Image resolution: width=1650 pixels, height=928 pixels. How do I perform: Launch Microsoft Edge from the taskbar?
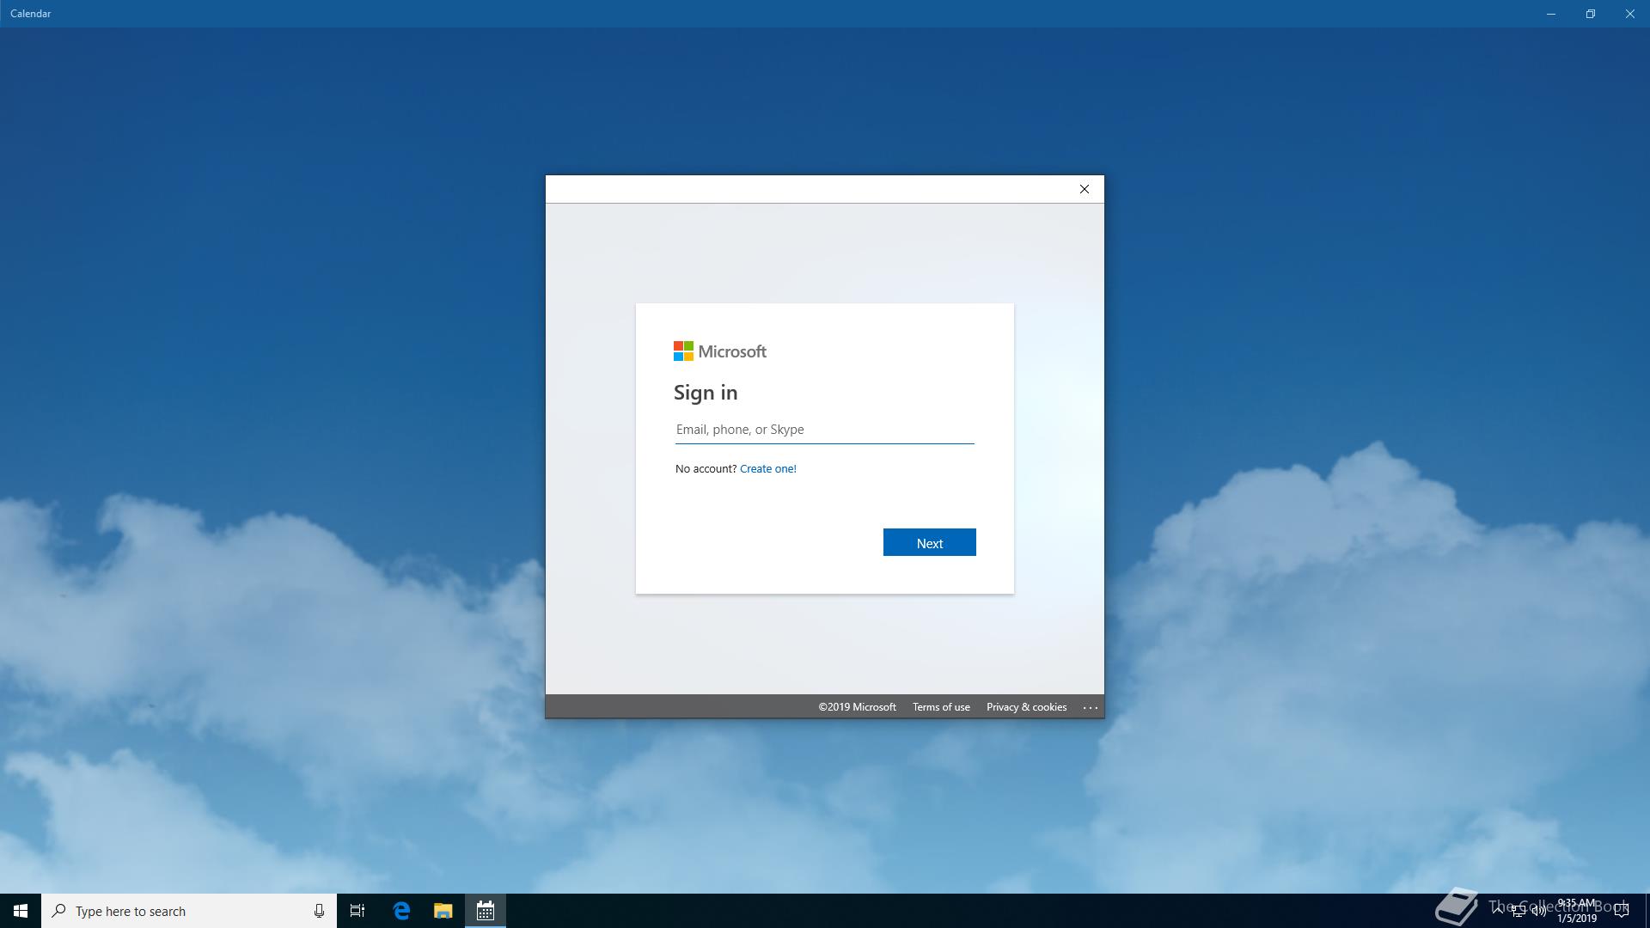pos(401,911)
